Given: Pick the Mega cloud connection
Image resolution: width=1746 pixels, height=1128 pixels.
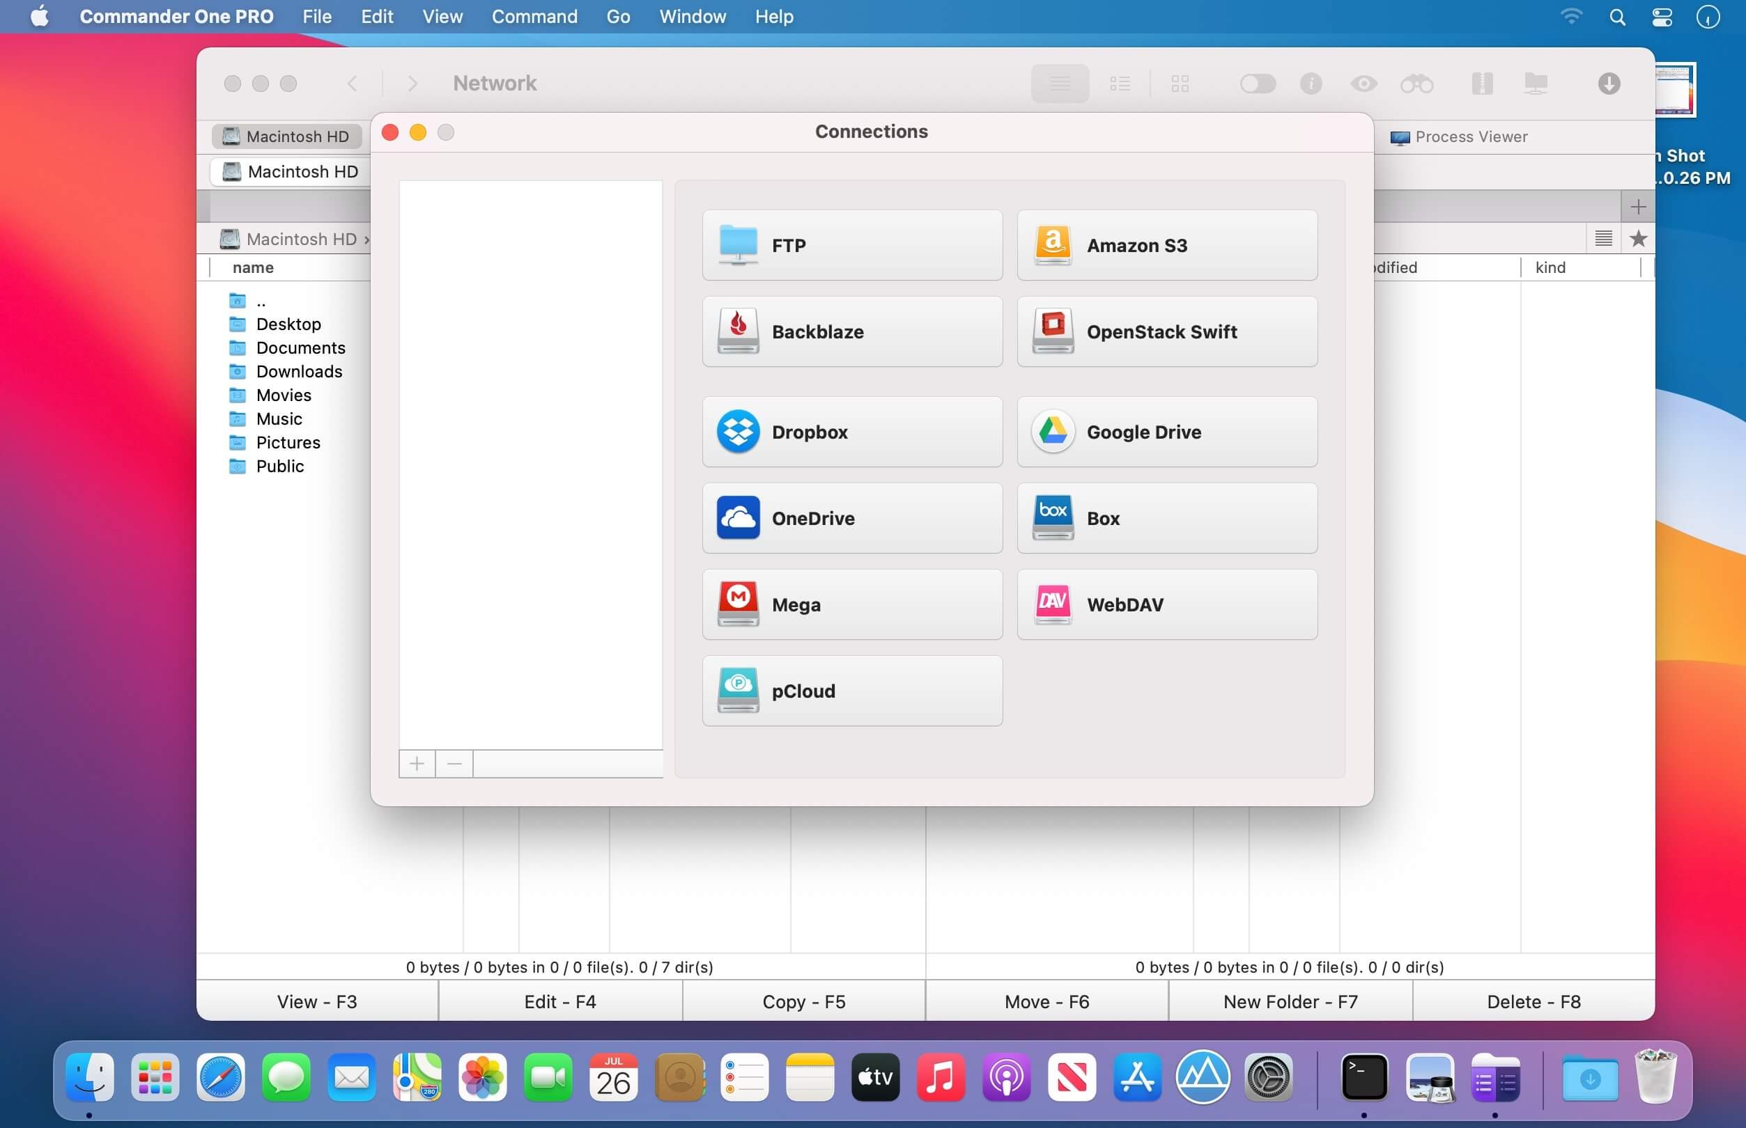Looking at the screenshot, I should coord(852,604).
